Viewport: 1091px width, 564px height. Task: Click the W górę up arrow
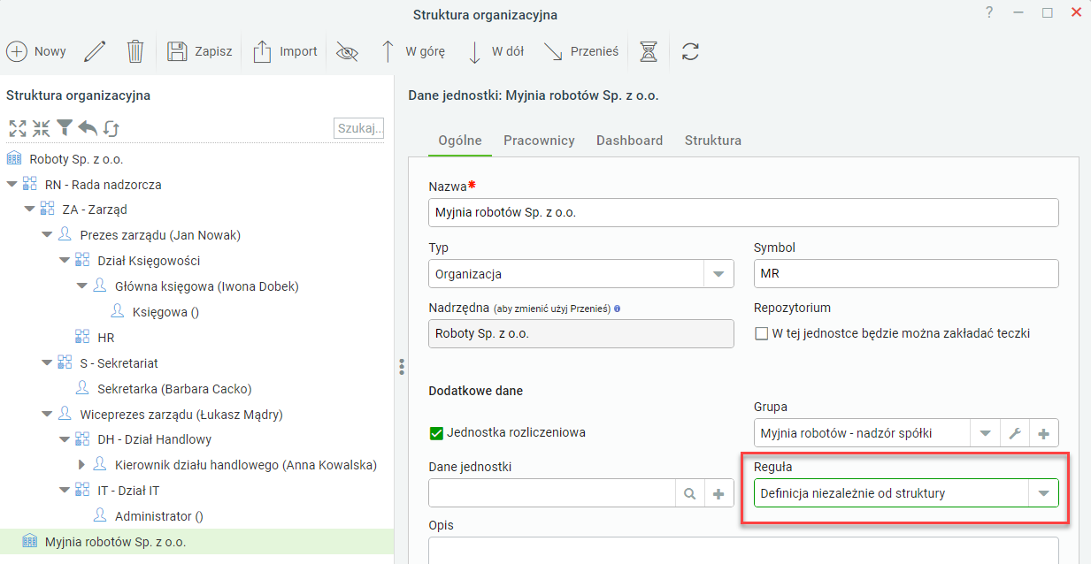click(x=388, y=51)
